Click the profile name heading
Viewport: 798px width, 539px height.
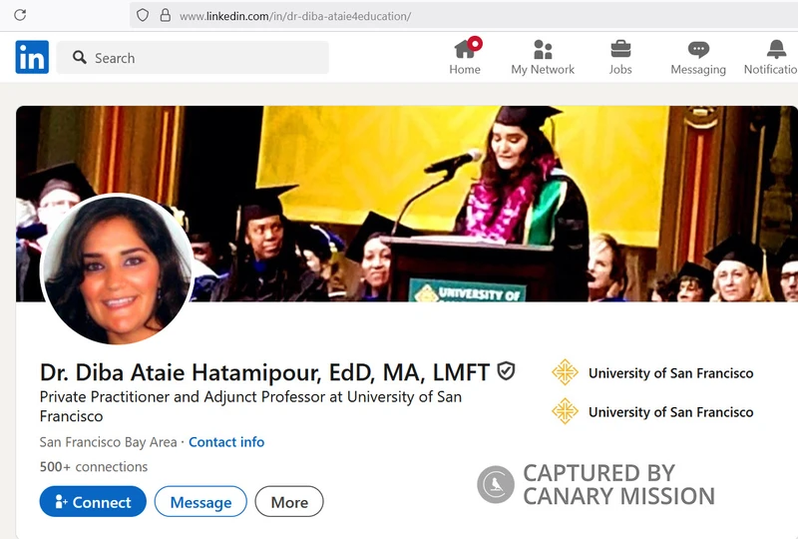(264, 372)
